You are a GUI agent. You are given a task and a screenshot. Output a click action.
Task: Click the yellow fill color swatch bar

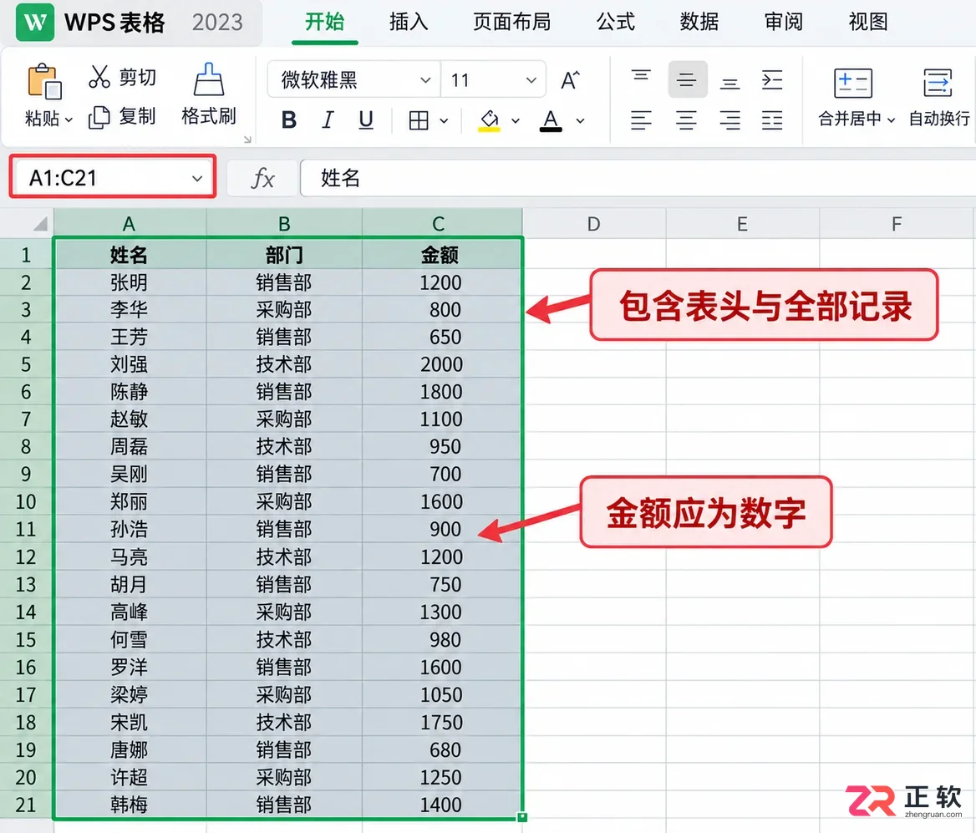point(489,129)
